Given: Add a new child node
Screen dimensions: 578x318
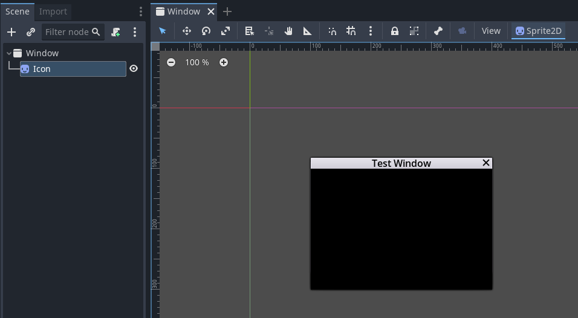Looking at the screenshot, I should click(x=11, y=32).
